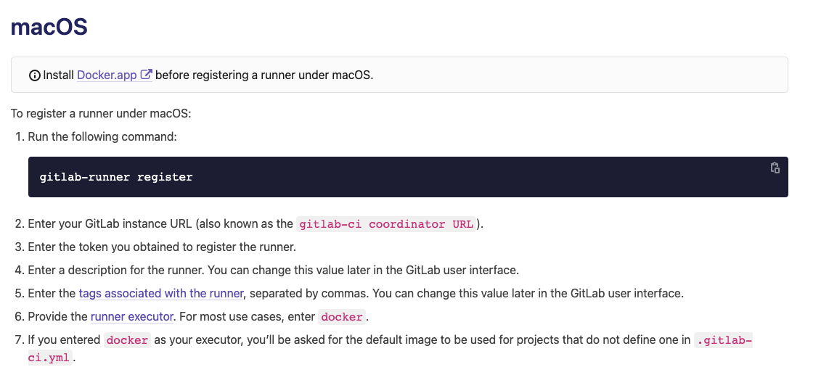
Task: Click the 'before registering a runner under macOS' note text
Action: pyautogui.click(x=264, y=75)
